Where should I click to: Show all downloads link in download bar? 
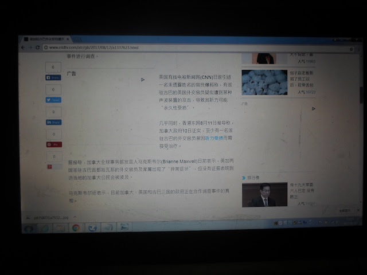pos(345,211)
